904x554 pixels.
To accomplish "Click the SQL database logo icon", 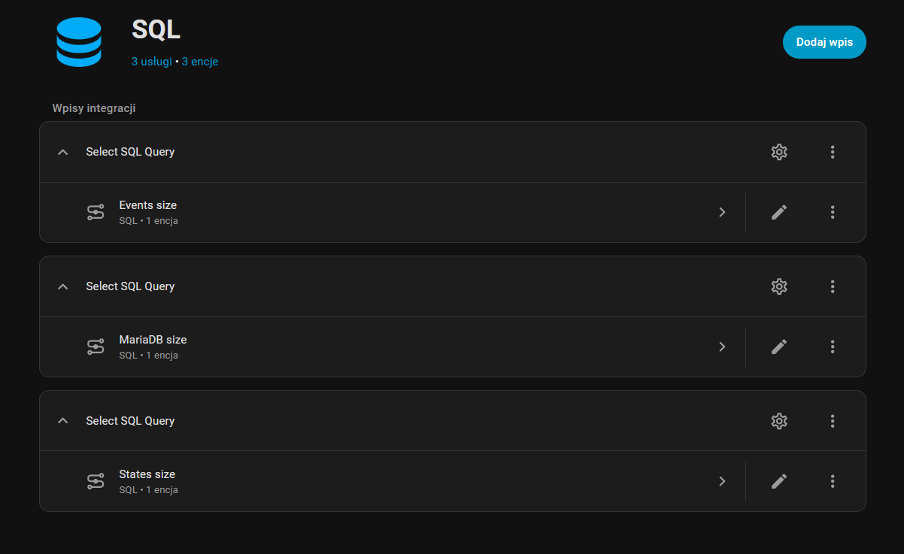I will tap(78, 41).
